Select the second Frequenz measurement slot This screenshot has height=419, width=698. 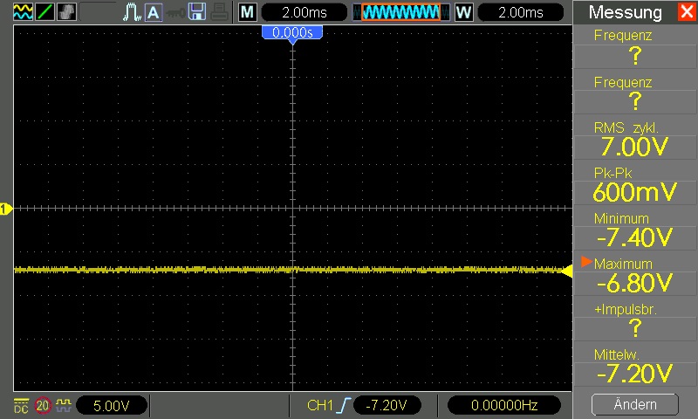point(635,93)
